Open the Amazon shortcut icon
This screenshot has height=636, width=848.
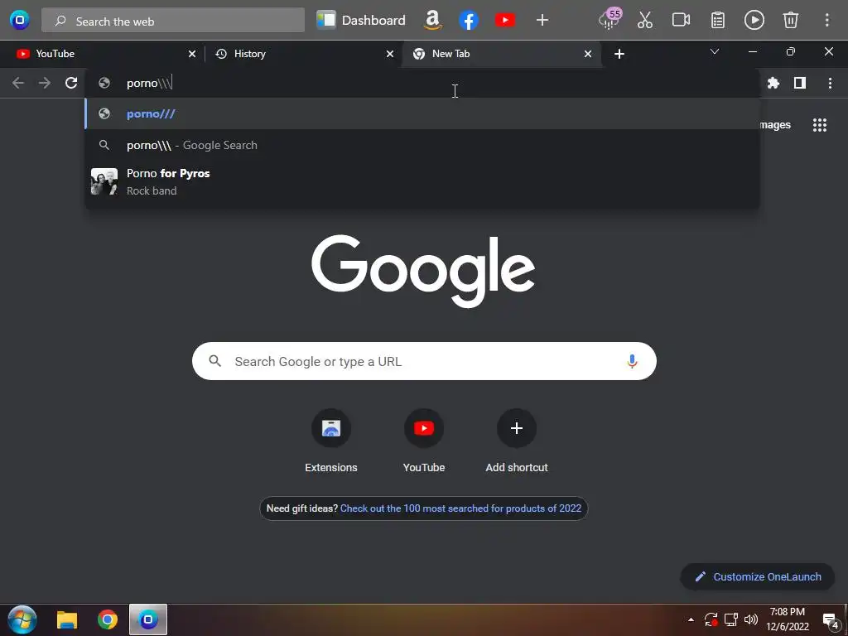432,21
